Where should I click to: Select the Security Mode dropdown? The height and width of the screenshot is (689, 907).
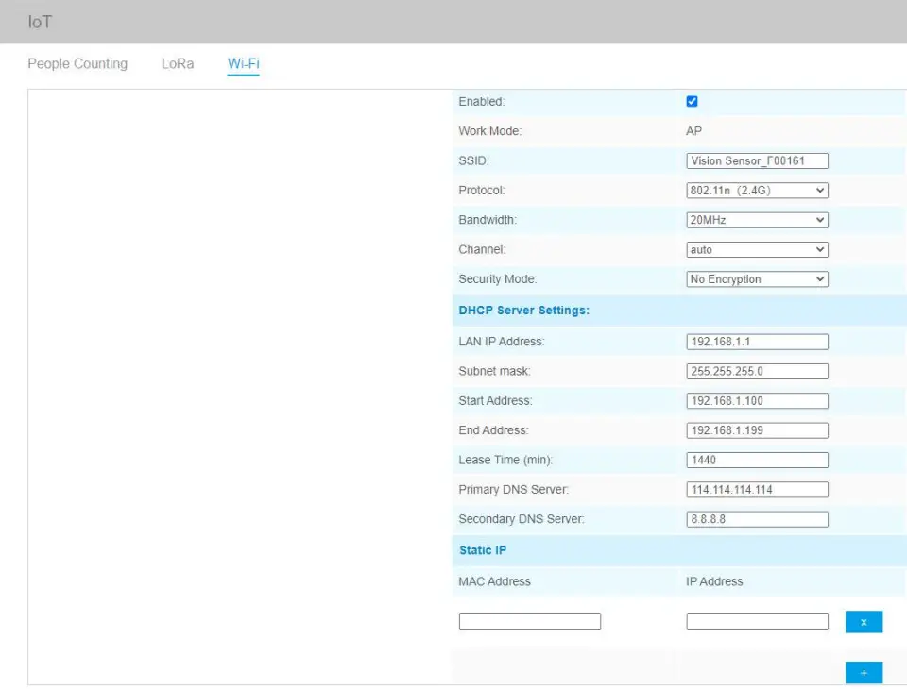click(757, 279)
